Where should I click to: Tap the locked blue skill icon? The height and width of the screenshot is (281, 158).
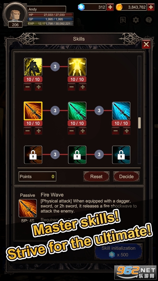click(121, 155)
